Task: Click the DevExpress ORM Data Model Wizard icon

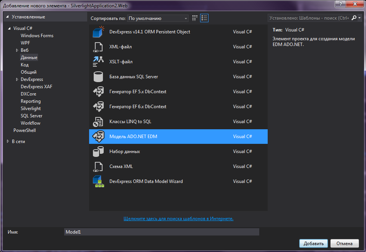Action: pyautogui.click(x=98, y=181)
